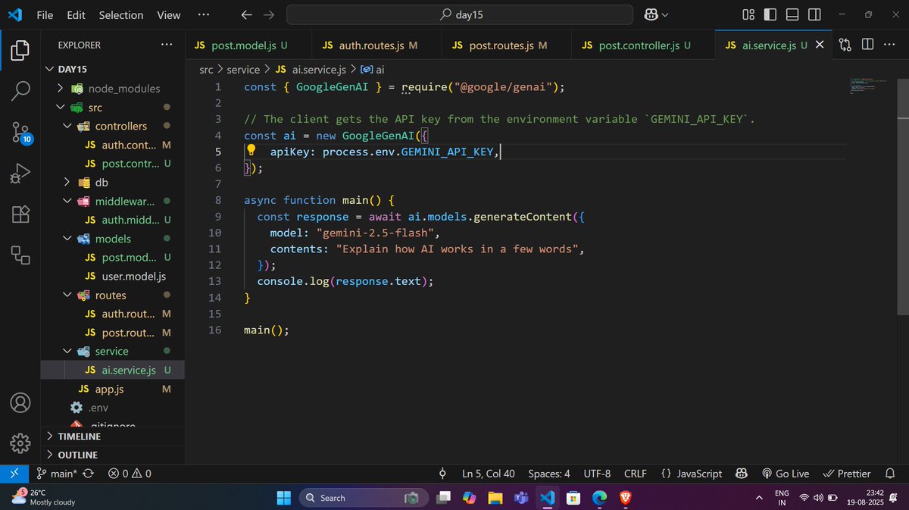Image resolution: width=909 pixels, height=510 pixels.
Task: Start Go Live server
Action: click(786, 474)
